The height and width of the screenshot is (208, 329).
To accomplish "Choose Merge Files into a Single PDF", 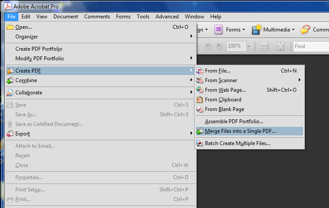I will pyautogui.click(x=249, y=131).
